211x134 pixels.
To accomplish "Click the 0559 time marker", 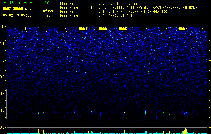I will [183, 29].
